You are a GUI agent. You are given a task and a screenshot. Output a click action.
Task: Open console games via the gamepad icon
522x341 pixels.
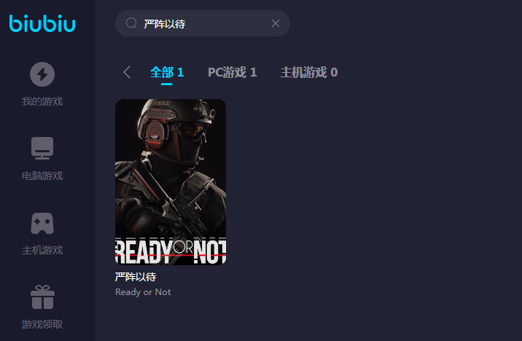(42, 223)
